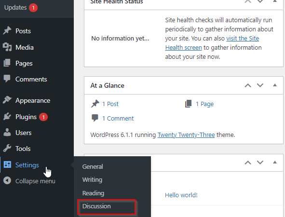Image resolution: width=285 pixels, height=217 pixels.
Task: Move At a Glance widget down
Action: pyautogui.click(x=260, y=85)
